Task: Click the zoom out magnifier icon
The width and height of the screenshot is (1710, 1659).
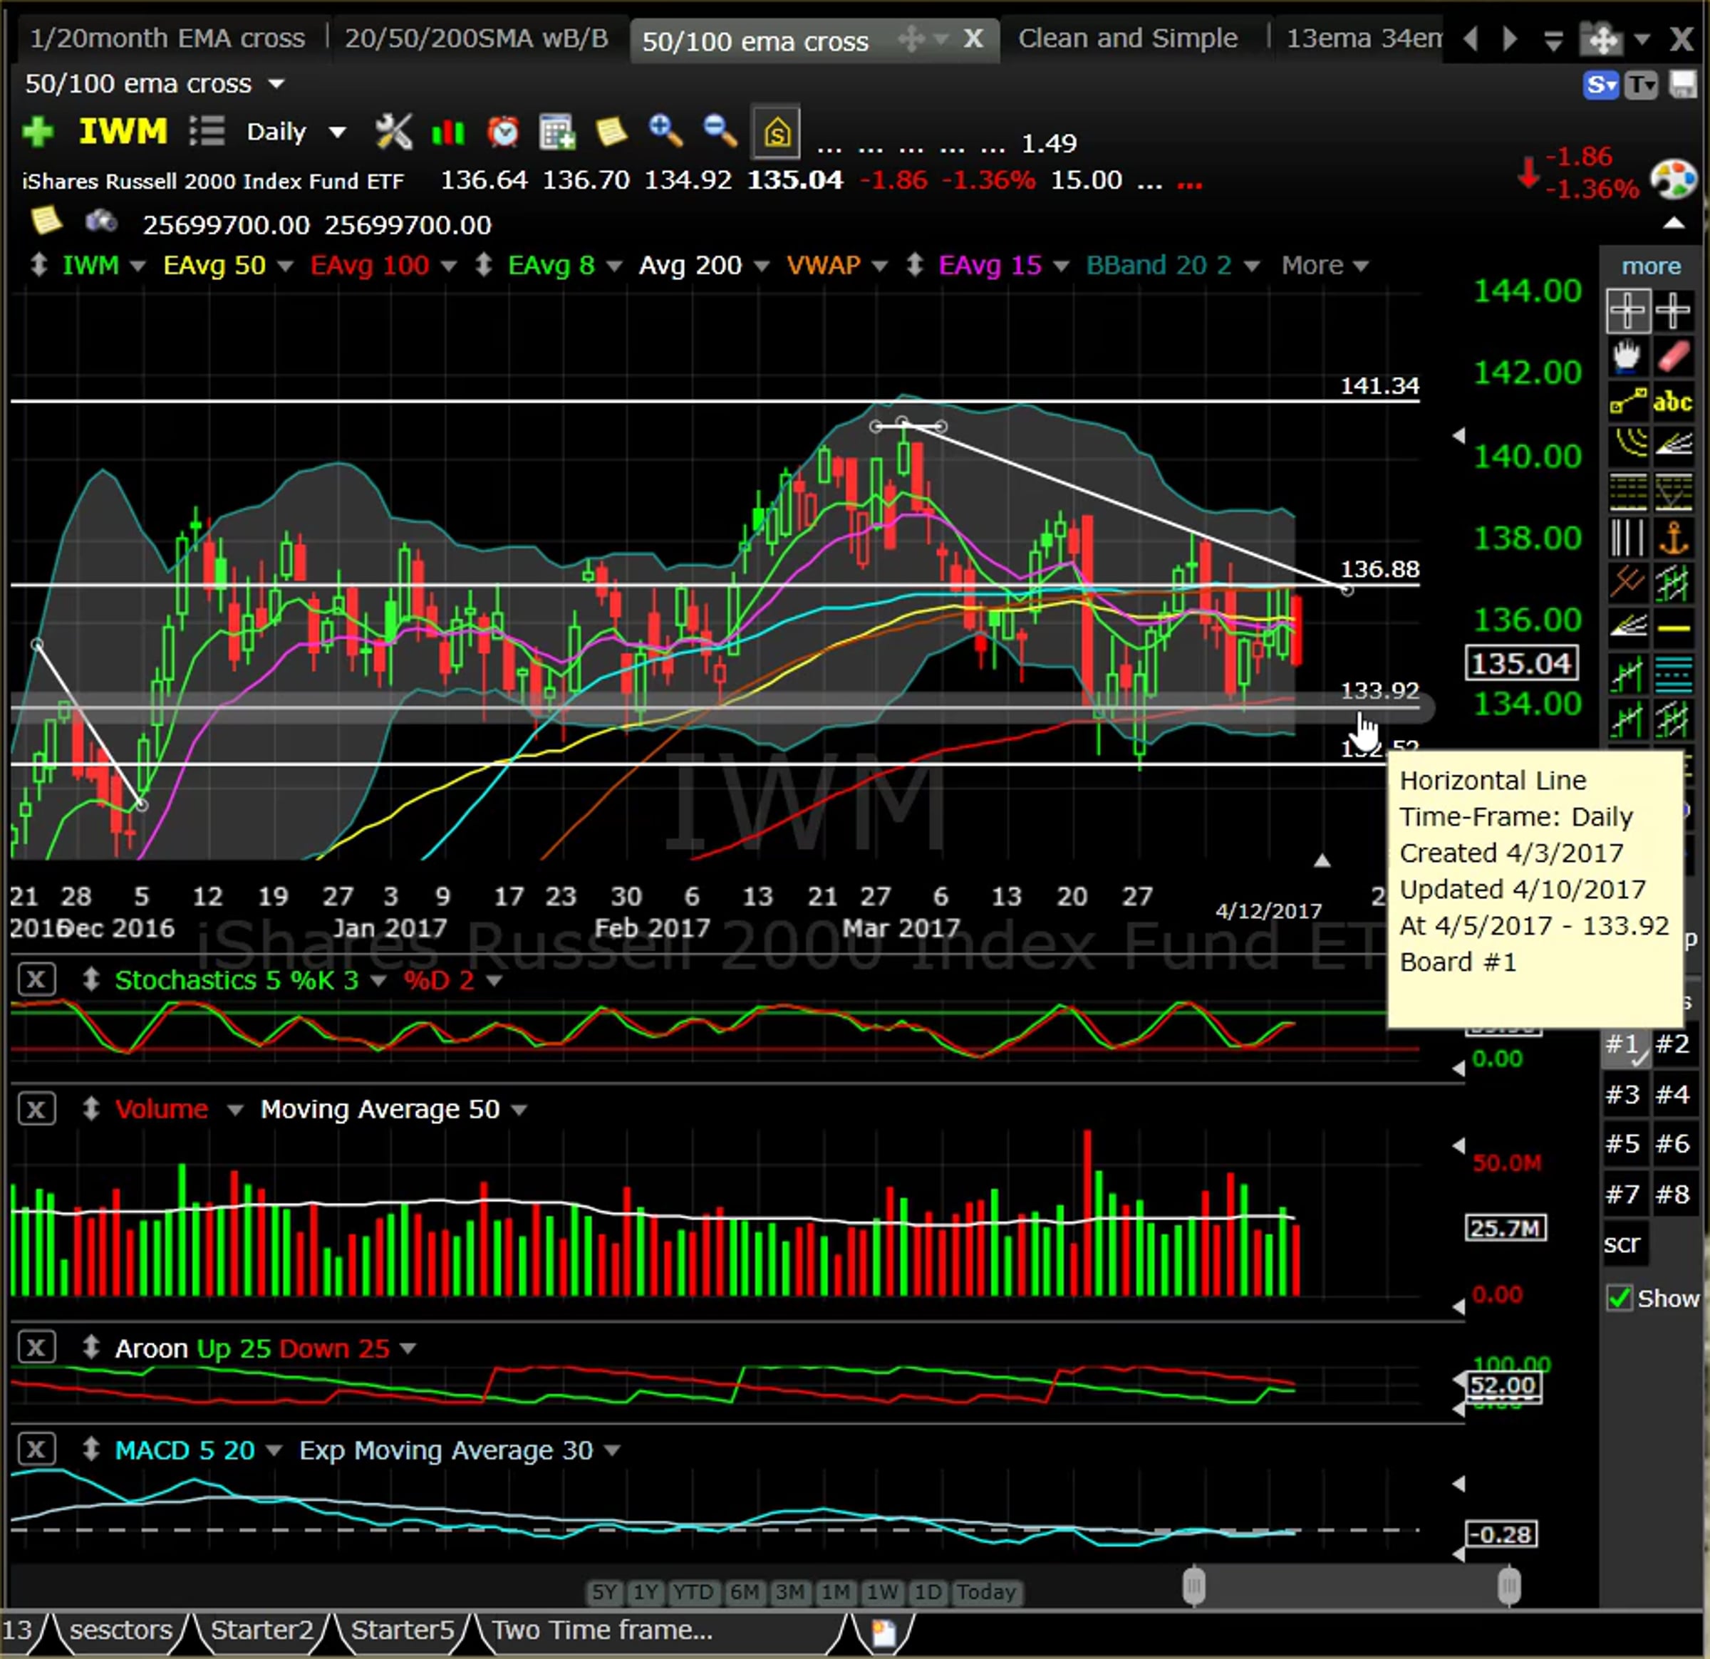Action: pos(720,132)
